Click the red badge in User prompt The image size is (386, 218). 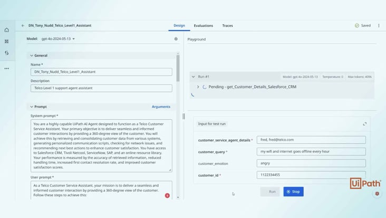(x=167, y=196)
